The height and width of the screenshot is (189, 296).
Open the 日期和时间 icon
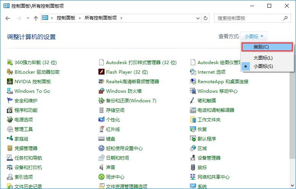click(101, 158)
